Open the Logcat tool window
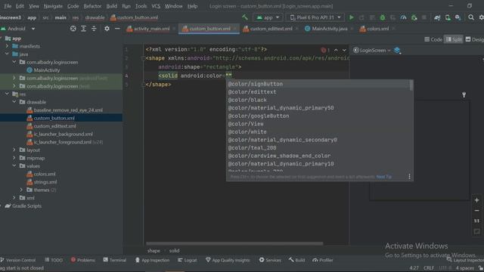 pyautogui.click(x=187, y=260)
